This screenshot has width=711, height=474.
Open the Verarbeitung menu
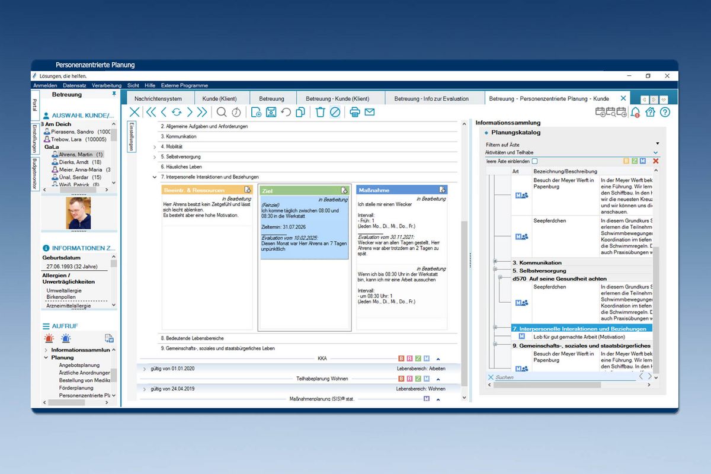107,85
